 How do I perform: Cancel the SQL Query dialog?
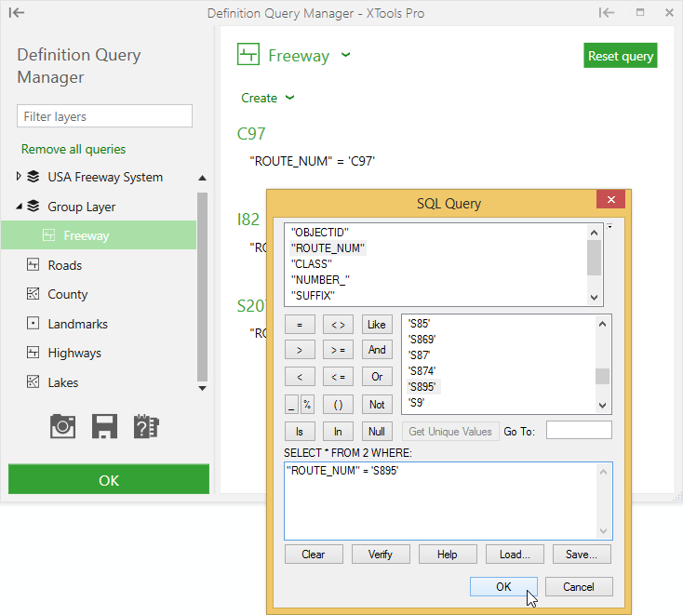[x=579, y=587]
